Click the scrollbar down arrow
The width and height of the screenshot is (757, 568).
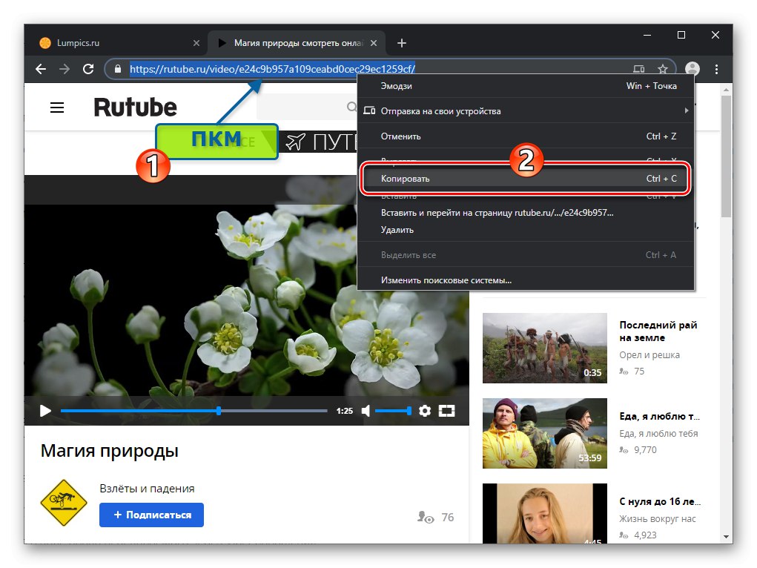[x=726, y=537]
